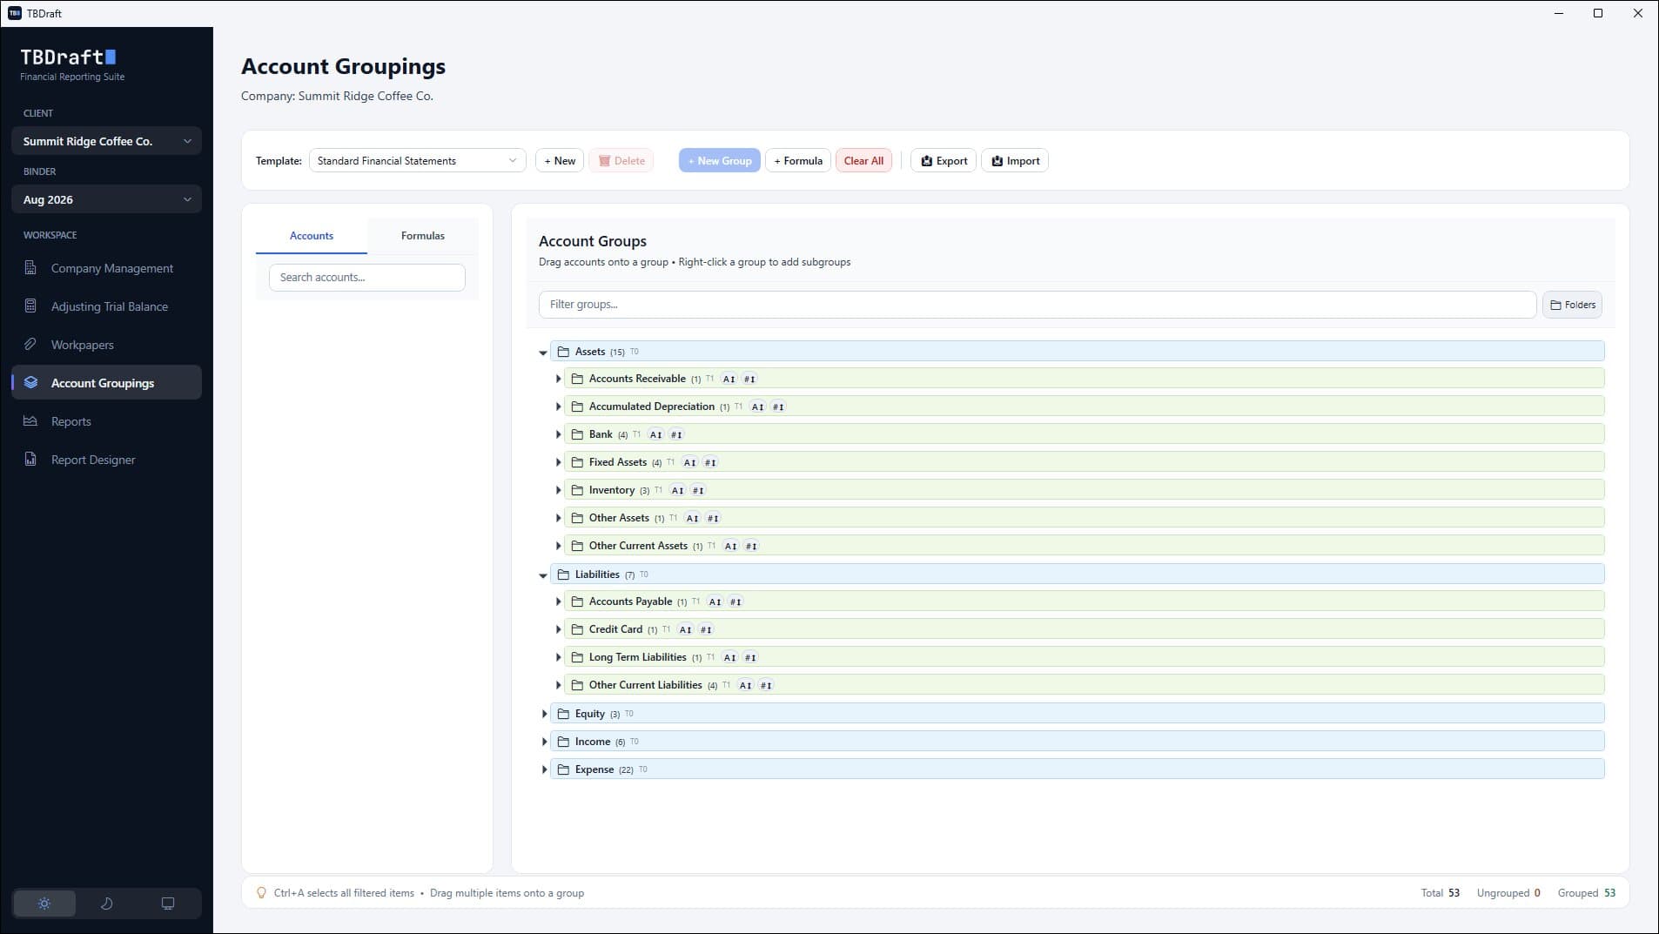The image size is (1659, 934).
Task: Click the Search accounts input field
Action: coord(367,278)
